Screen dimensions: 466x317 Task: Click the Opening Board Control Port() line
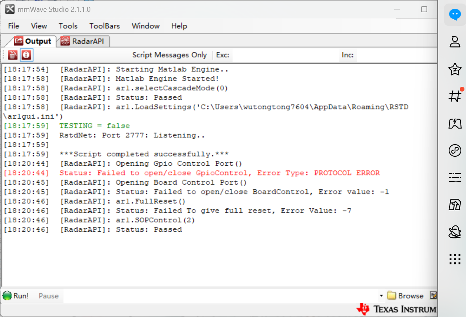click(x=125, y=182)
